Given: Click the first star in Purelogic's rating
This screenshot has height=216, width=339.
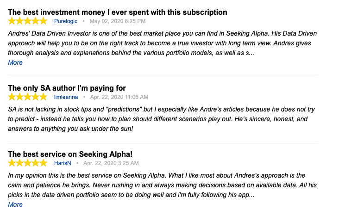Looking at the screenshot, I should click(12, 21).
